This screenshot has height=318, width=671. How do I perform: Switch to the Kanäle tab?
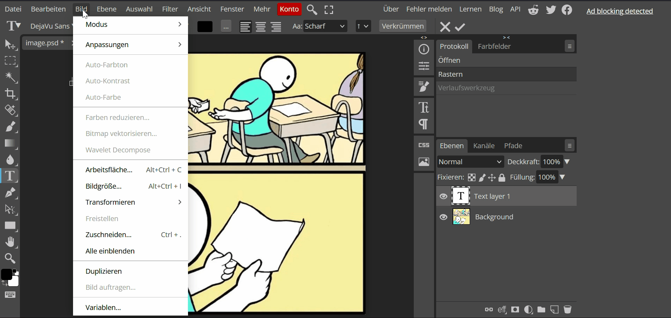tap(484, 146)
